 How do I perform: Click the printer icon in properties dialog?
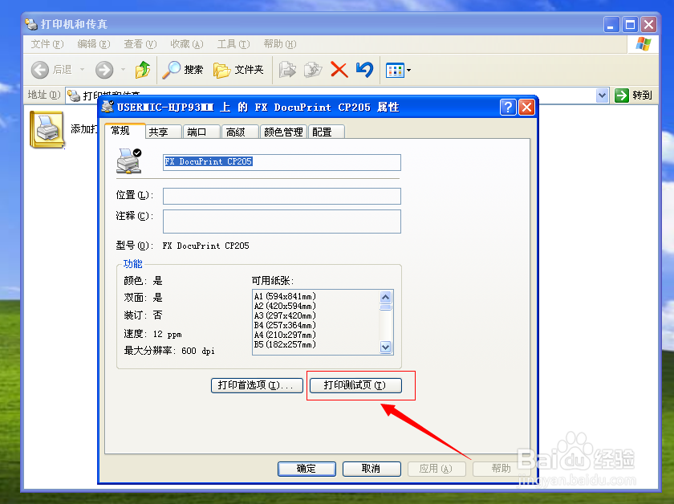[x=129, y=161]
